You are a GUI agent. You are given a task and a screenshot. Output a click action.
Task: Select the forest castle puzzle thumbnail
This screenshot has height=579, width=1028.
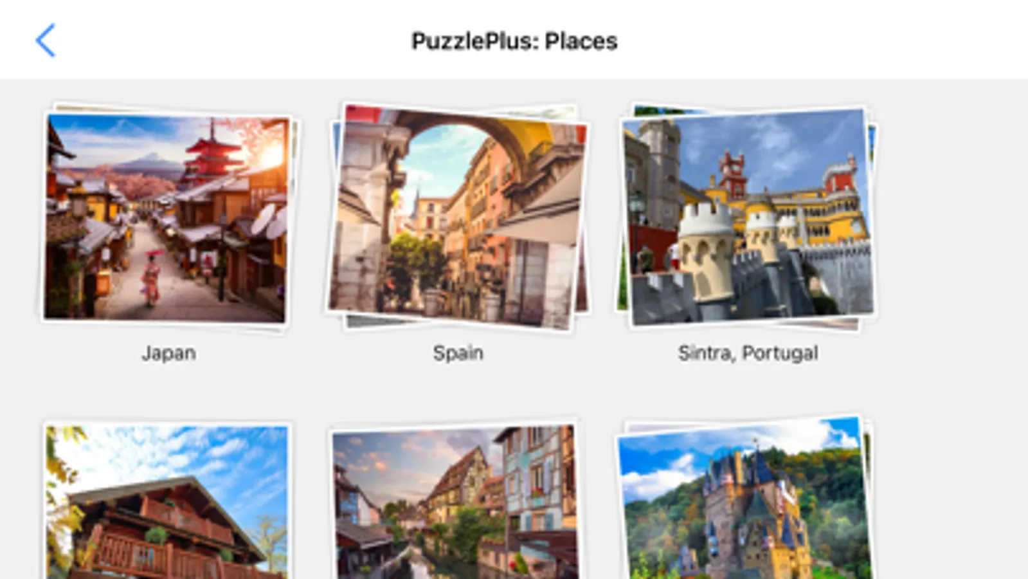coord(744,499)
